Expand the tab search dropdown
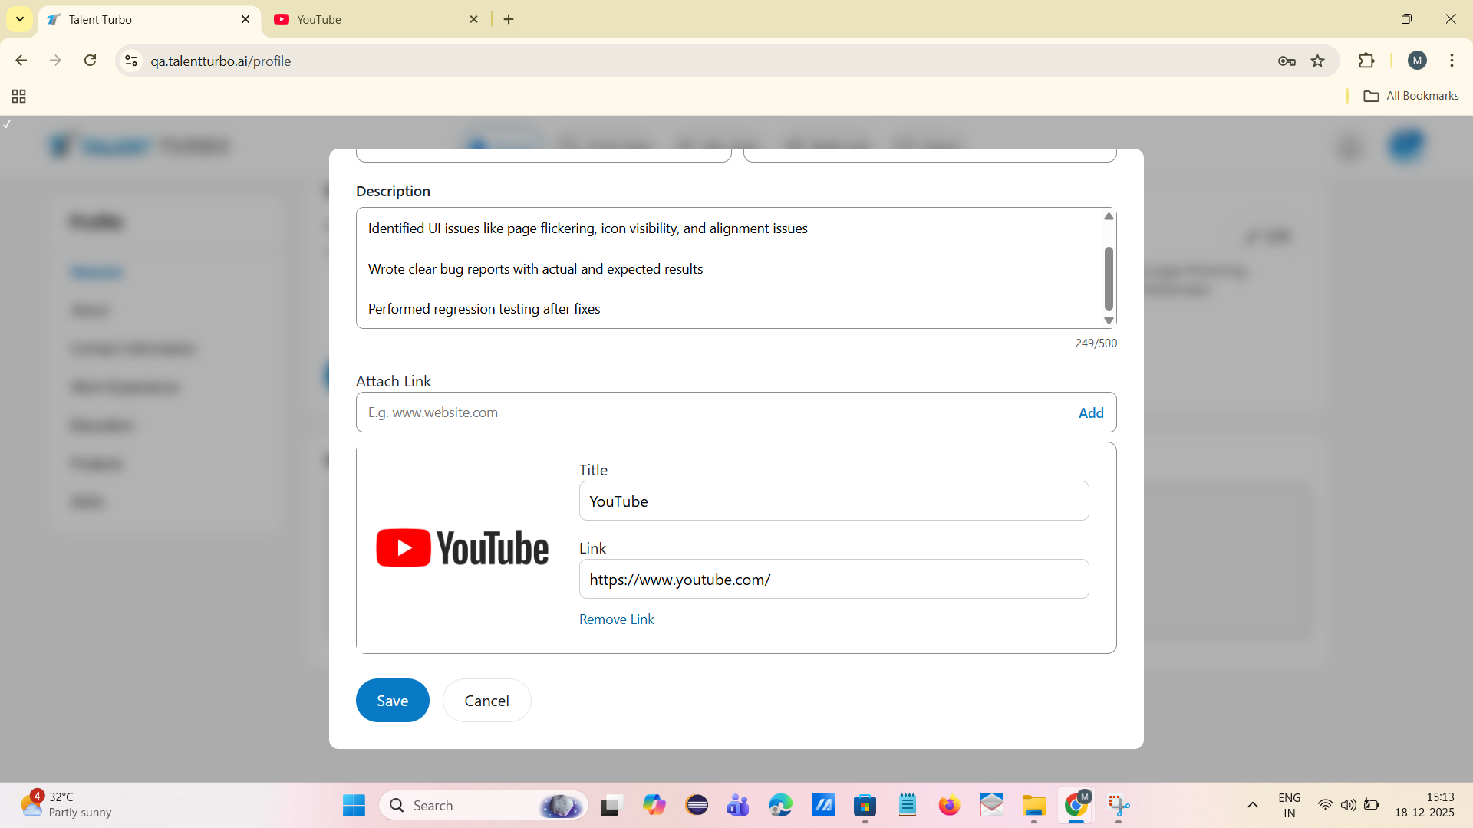Image resolution: width=1473 pixels, height=828 pixels. pos(20,19)
